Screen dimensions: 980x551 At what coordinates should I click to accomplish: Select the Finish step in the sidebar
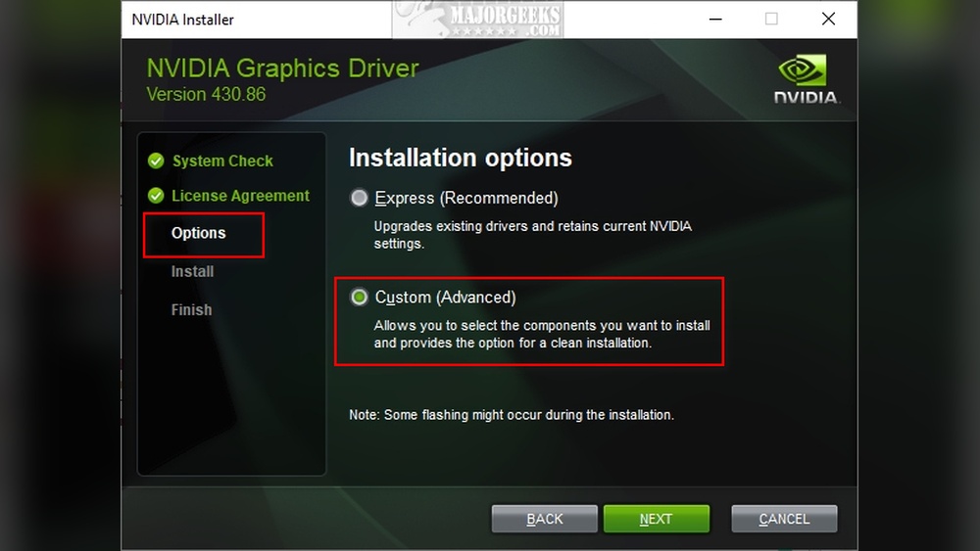point(191,309)
